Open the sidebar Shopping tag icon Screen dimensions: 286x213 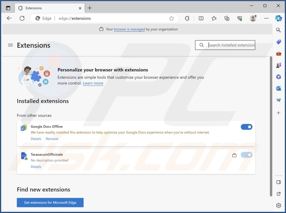[278, 42]
